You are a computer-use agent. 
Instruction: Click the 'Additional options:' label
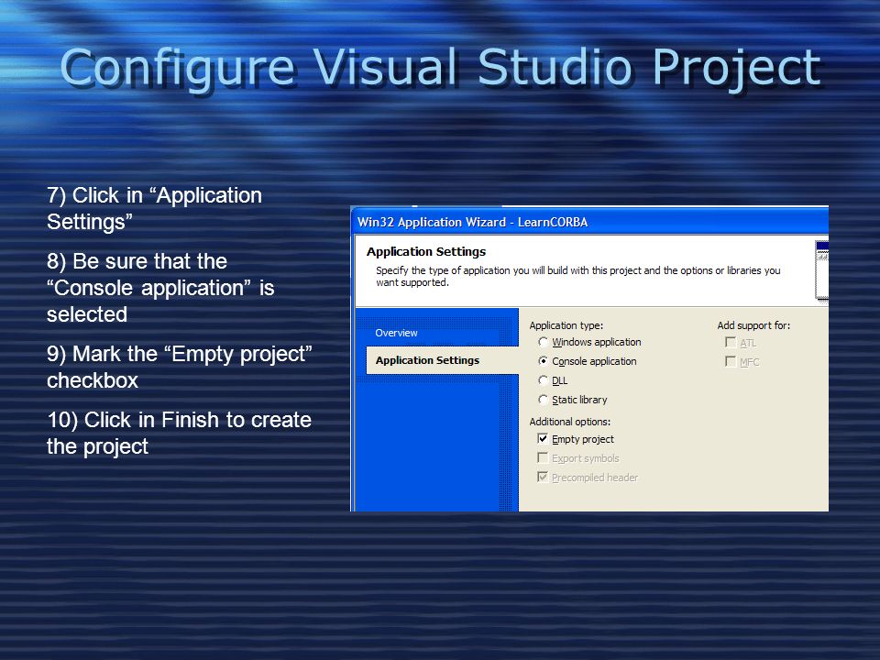click(x=569, y=422)
